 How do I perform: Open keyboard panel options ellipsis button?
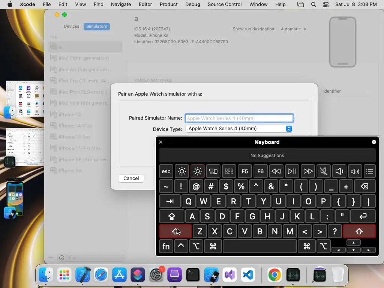(374, 142)
